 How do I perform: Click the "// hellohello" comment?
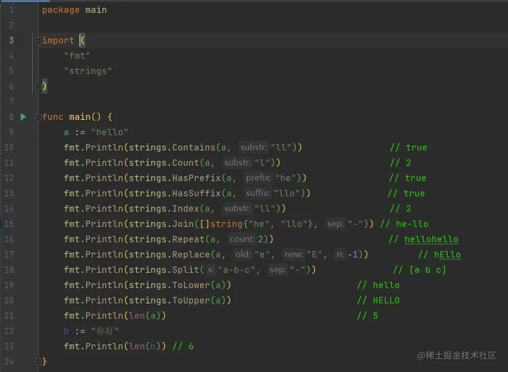424,239
